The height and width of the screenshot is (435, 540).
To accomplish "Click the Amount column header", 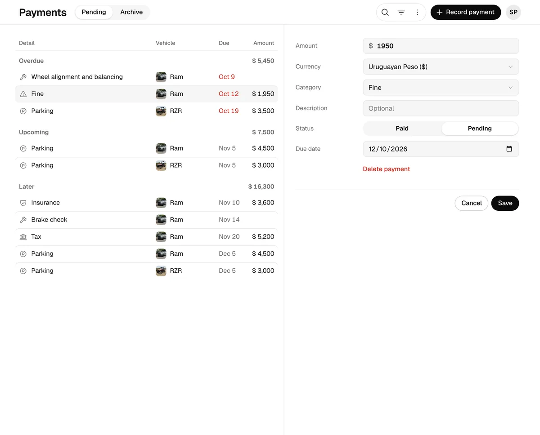I will coord(264,43).
